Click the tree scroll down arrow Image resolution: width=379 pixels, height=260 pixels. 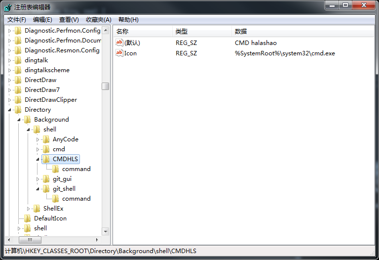[106, 231]
